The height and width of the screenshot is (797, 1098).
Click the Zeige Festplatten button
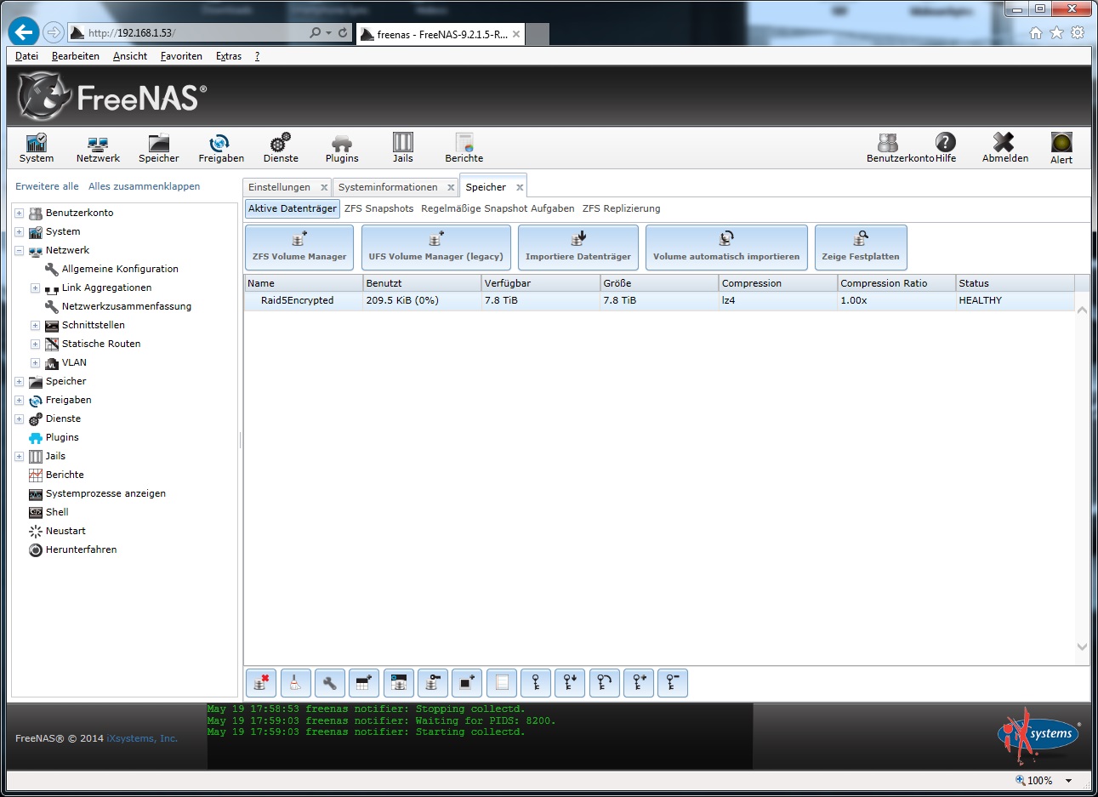(861, 247)
